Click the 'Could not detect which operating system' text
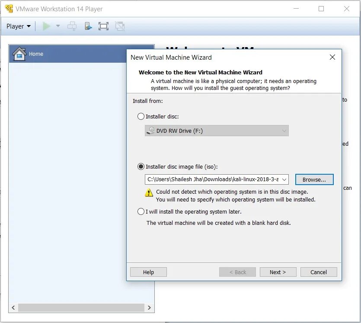 coord(232,192)
